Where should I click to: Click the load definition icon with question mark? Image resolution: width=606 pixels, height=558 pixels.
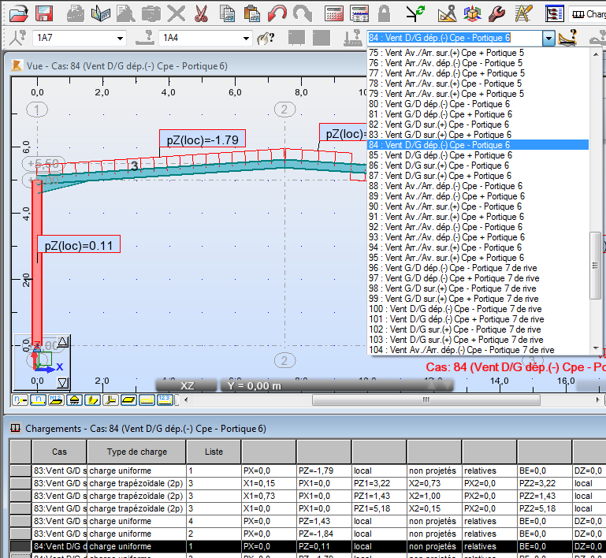click(567, 38)
